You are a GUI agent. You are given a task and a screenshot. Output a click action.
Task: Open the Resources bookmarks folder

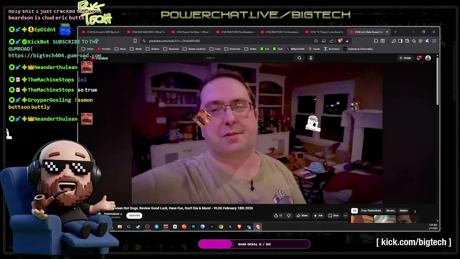(x=171, y=49)
